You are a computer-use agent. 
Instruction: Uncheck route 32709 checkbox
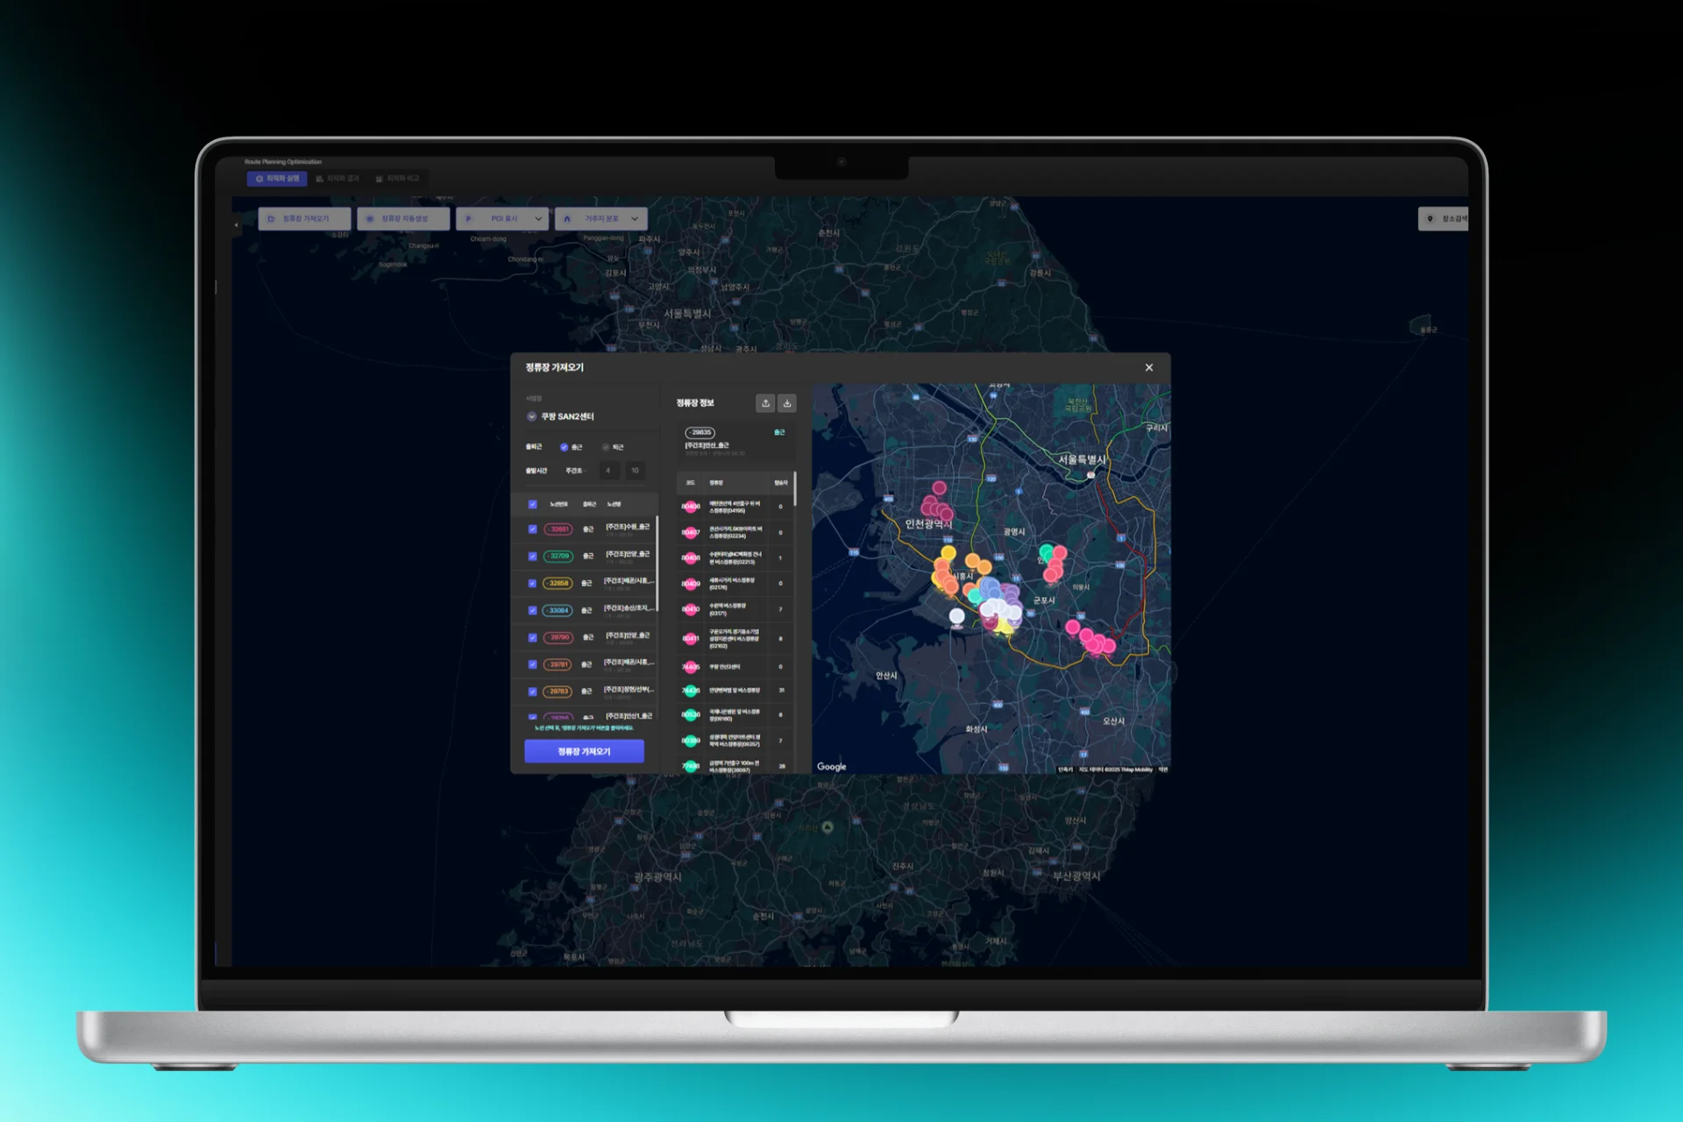tap(533, 557)
